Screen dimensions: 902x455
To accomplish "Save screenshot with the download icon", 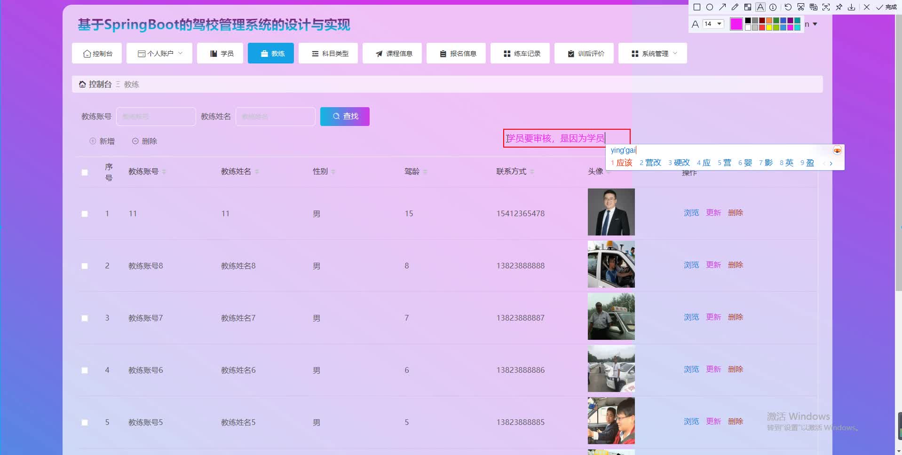I will pyautogui.click(x=852, y=7).
